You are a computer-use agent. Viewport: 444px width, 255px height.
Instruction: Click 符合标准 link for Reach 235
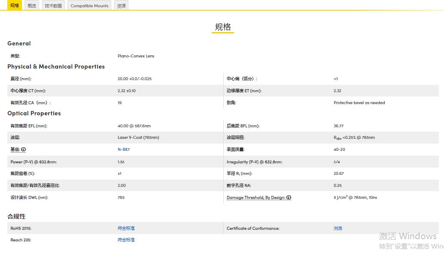[126, 240]
